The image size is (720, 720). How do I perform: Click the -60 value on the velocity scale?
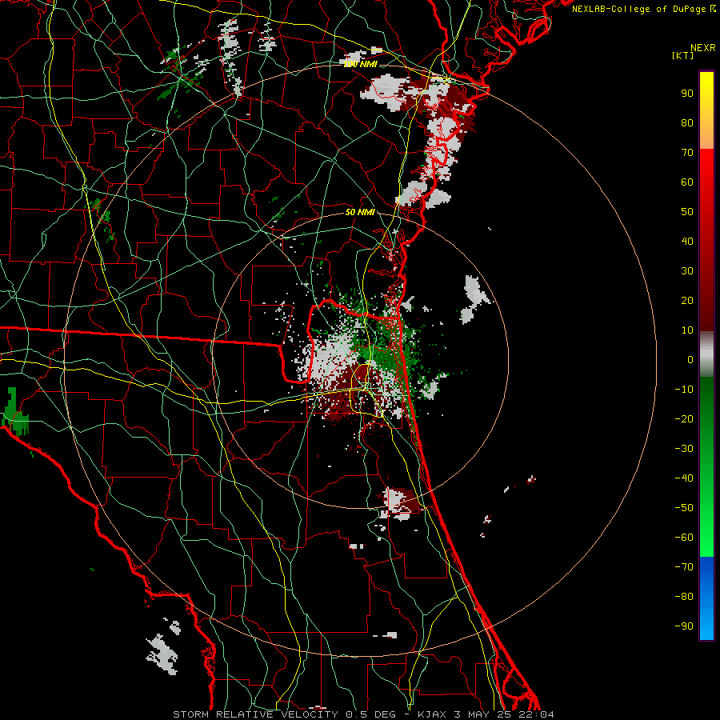pos(684,538)
